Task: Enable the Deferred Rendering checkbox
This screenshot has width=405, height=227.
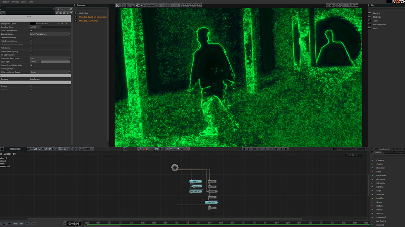Action: (x=31, y=37)
